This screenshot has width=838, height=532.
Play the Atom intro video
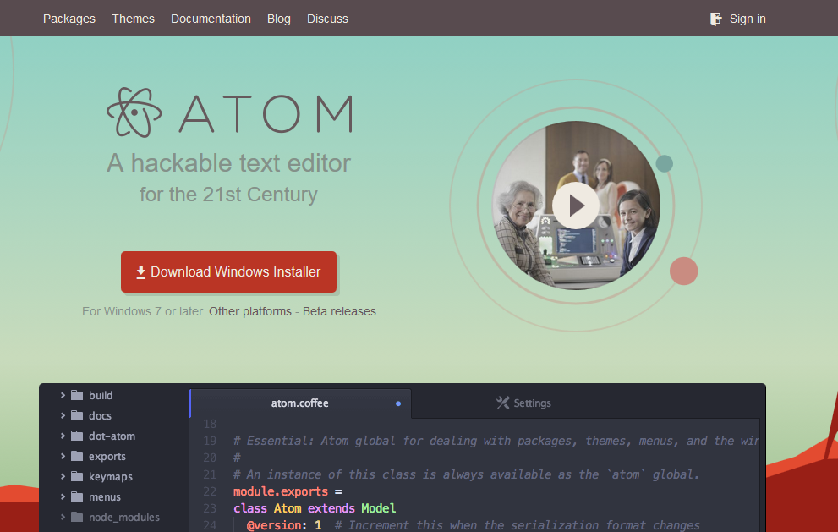pyautogui.click(x=576, y=206)
